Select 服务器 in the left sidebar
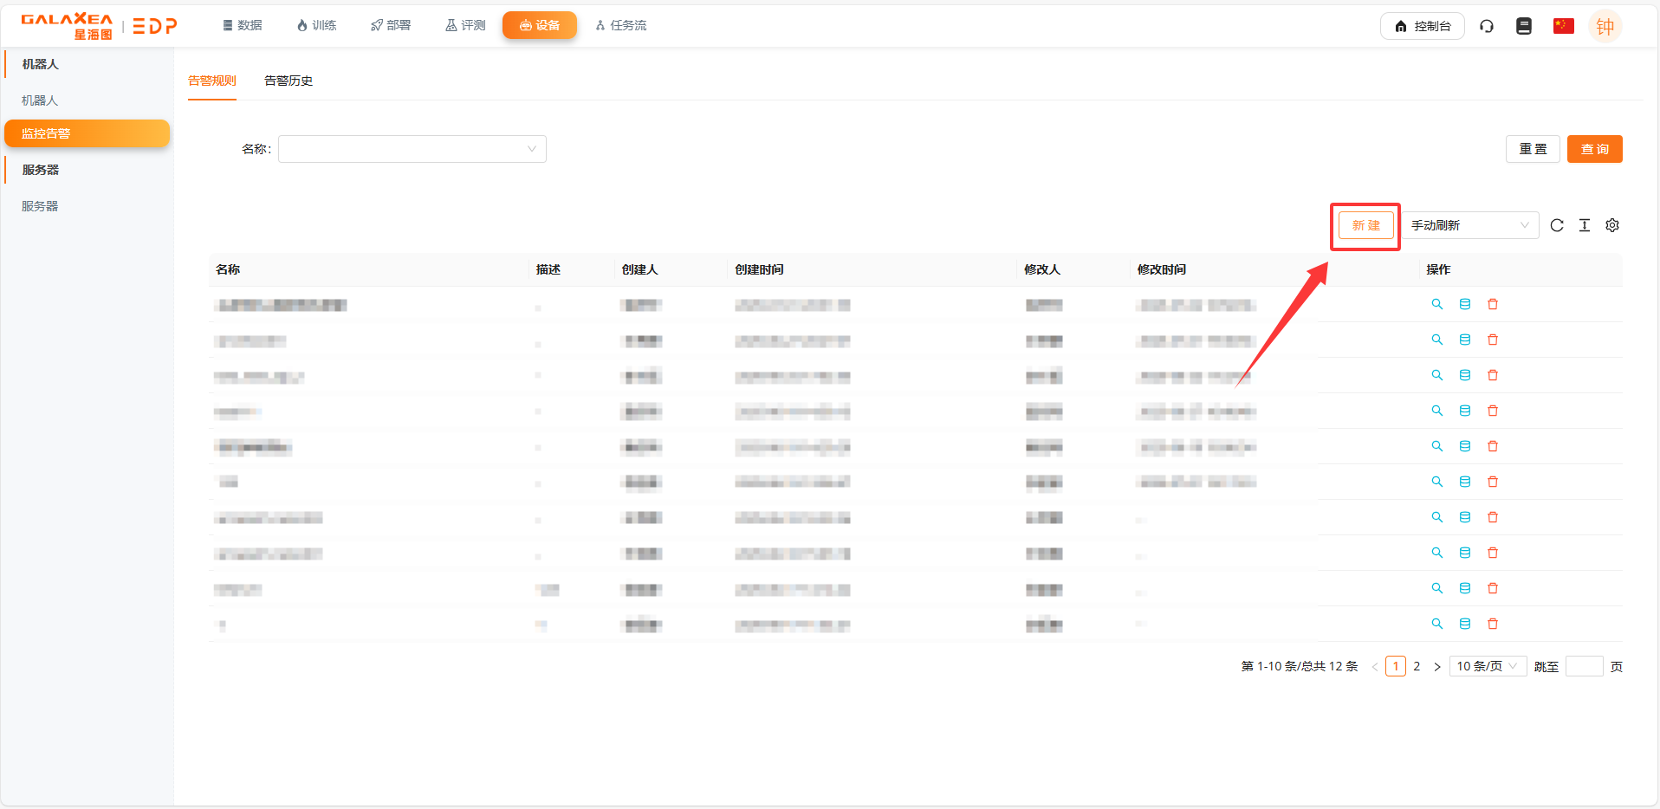1660x809 pixels. [40, 206]
